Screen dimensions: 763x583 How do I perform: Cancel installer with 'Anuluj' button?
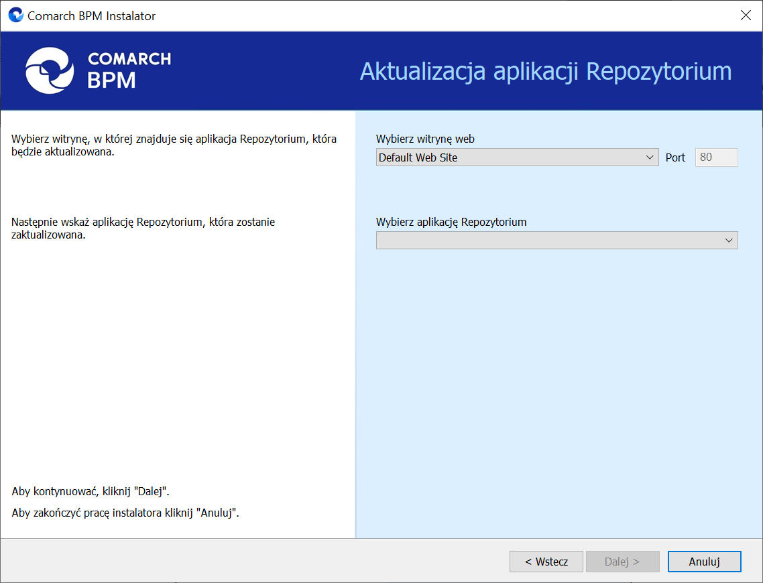(704, 562)
